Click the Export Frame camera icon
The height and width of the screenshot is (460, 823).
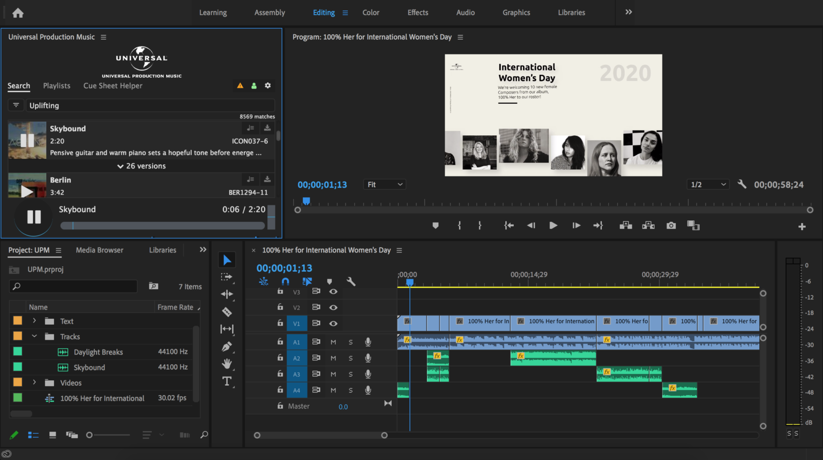point(671,225)
